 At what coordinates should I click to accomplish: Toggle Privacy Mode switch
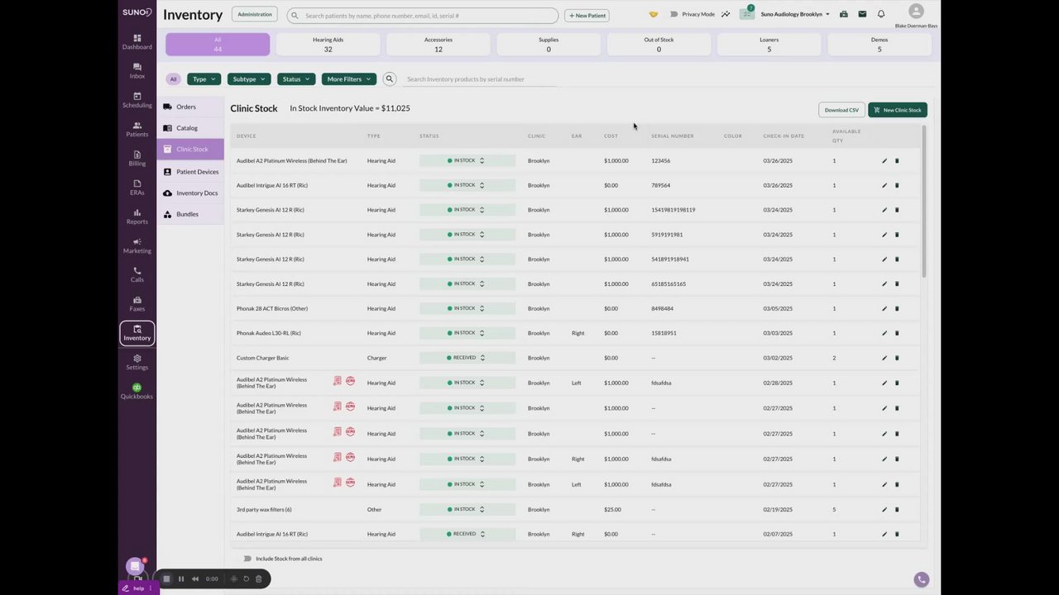(674, 14)
